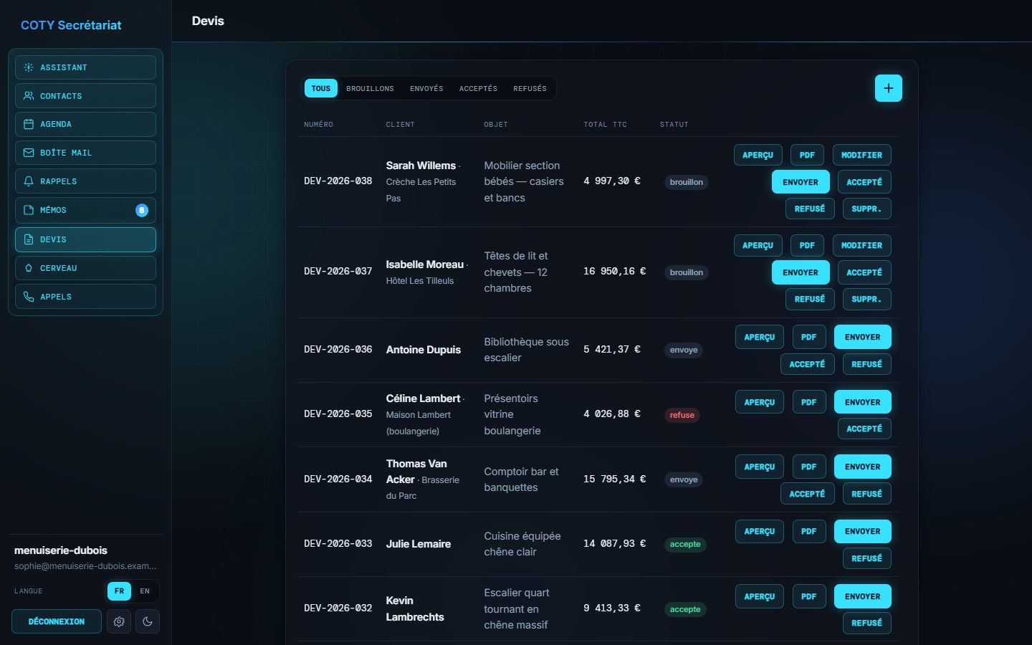Click the Mémos note icon
This screenshot has width=1032, height=645.
click(29, 210)
